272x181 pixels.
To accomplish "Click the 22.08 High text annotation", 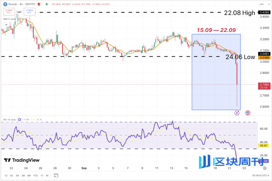I will 239,13.
